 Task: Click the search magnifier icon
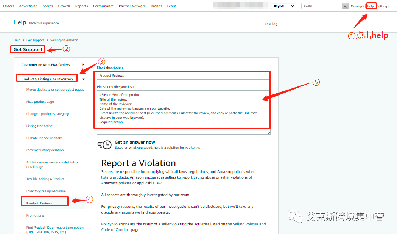tap(345, 6)
